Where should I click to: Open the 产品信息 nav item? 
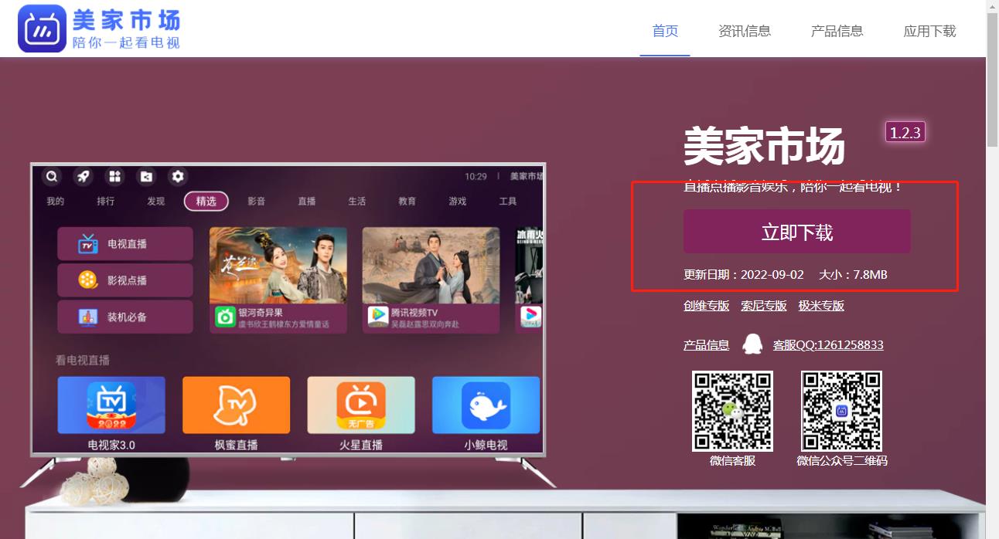click(x=837, y=31)
